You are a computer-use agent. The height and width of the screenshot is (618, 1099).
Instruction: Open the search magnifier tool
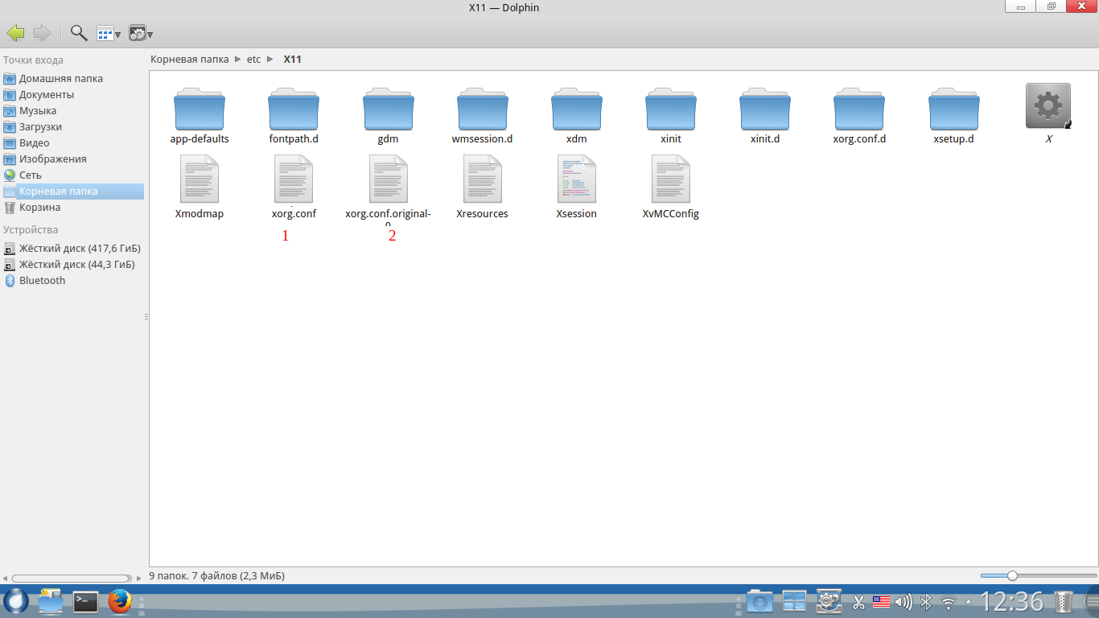coord(78,33)
